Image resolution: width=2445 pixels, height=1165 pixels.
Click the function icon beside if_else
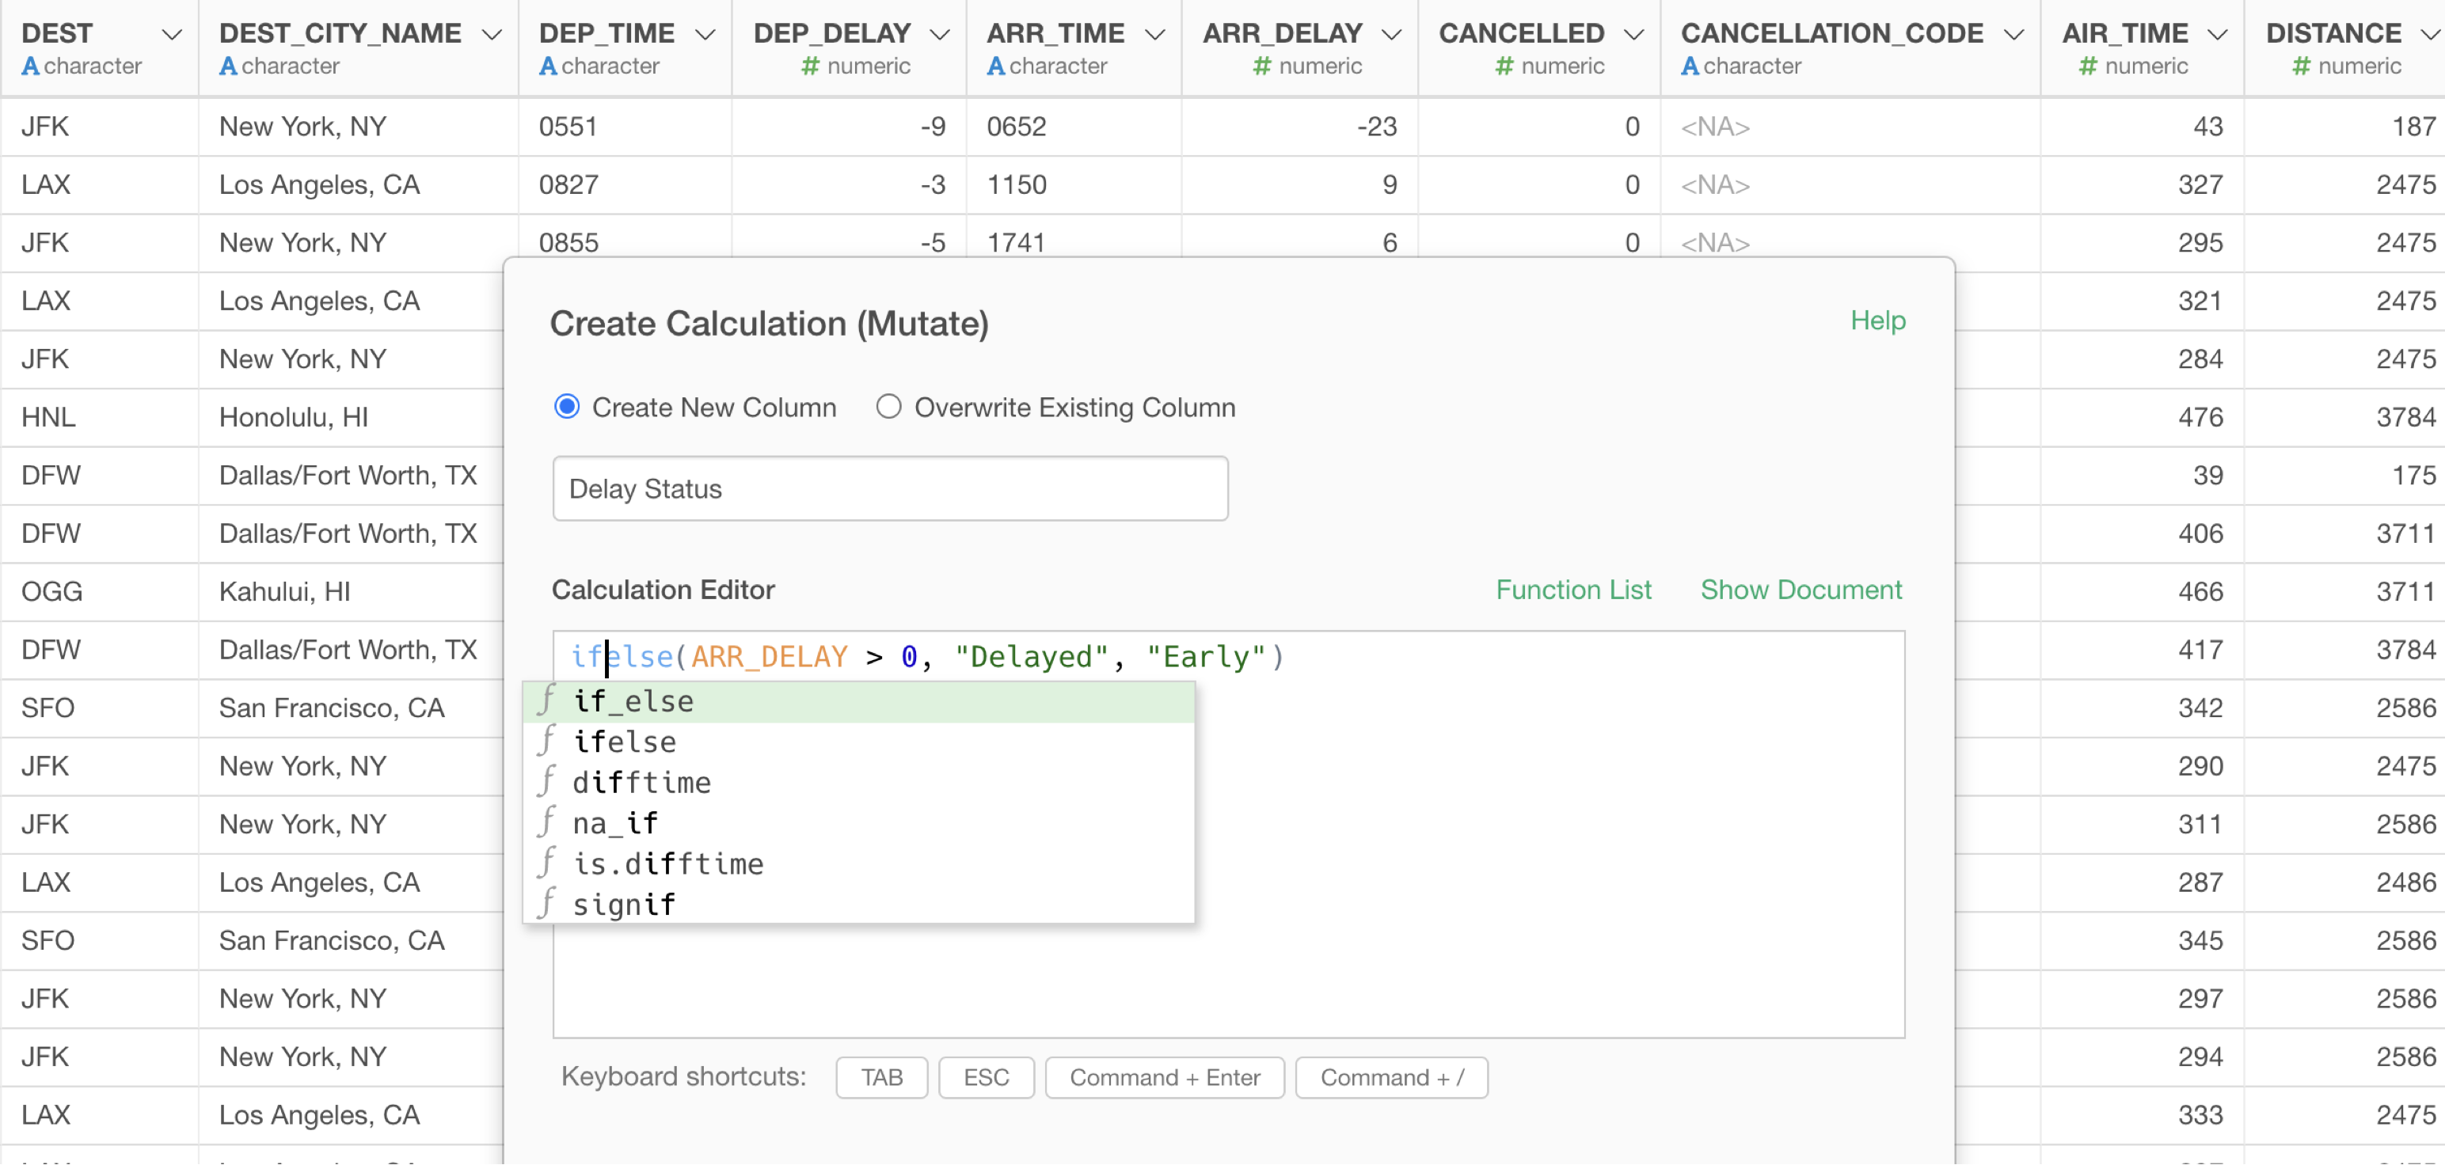click(546, 700)
